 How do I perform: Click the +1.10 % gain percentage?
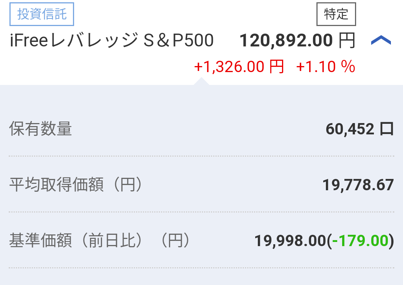point(325,67)
